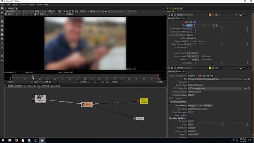Open Blur2 Output Layer dropdown
Screen dimensions: 254x143
tap(193, 56)
